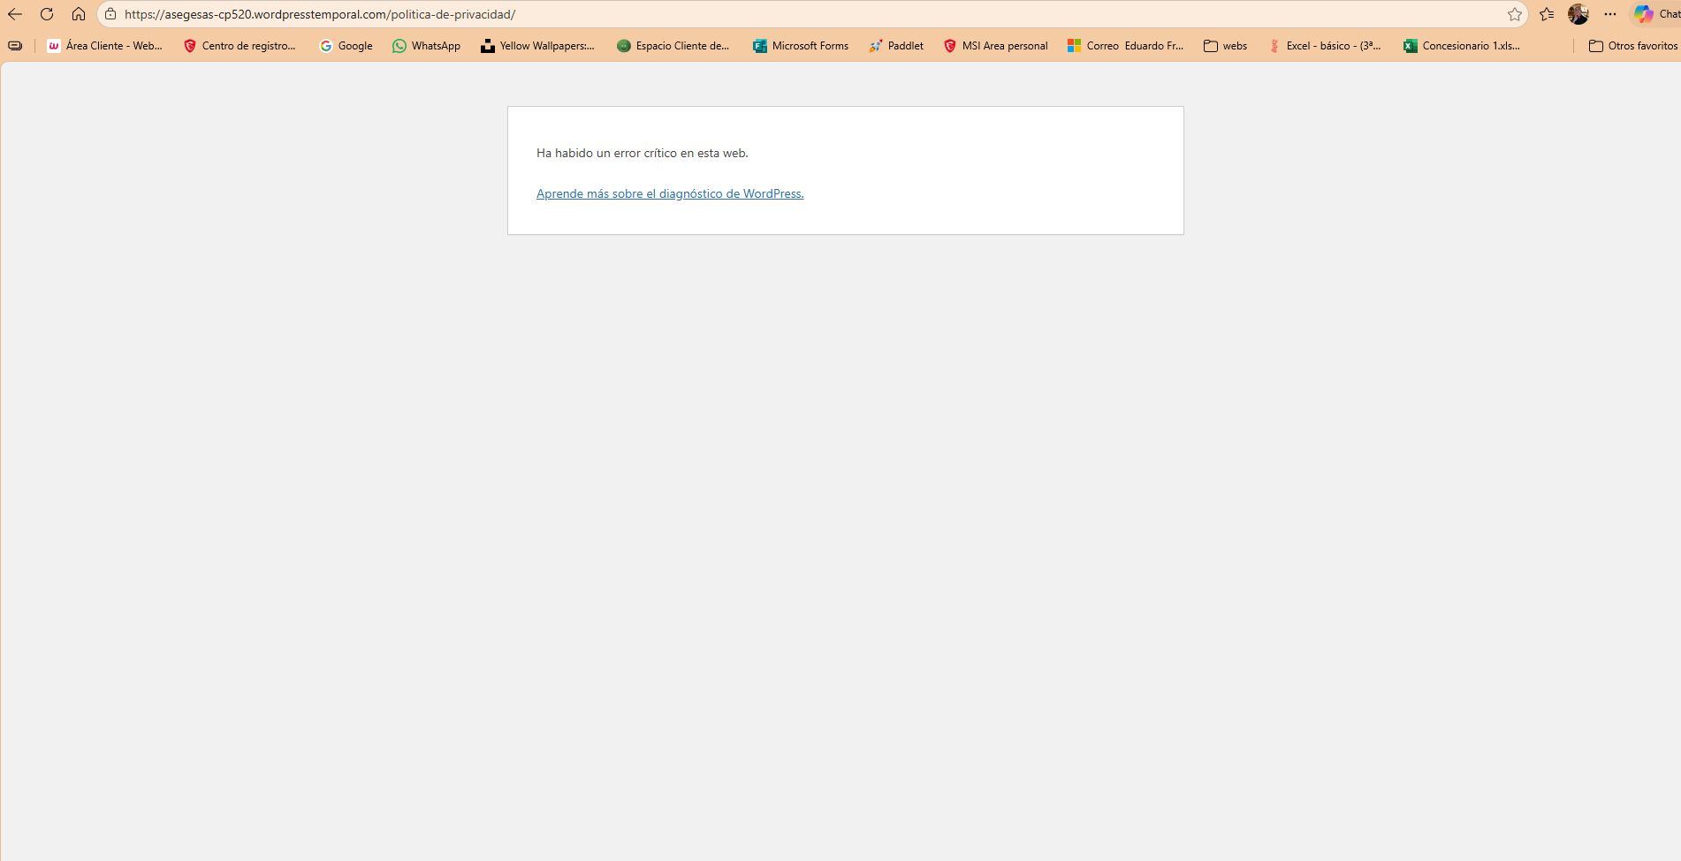
Task: Open browser settings and more menu
Action: click(1610, 14)
